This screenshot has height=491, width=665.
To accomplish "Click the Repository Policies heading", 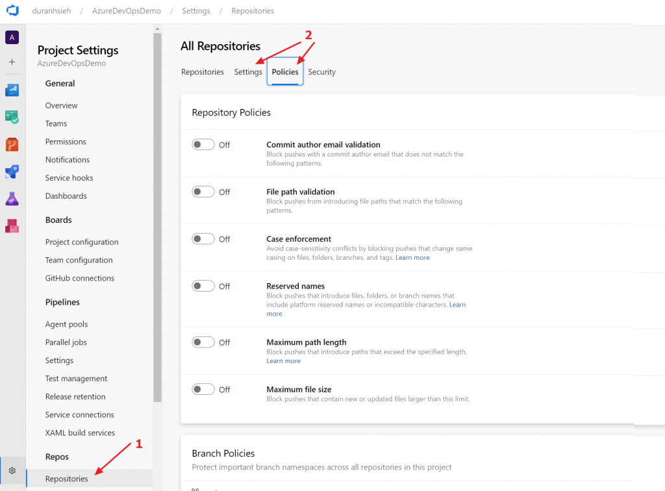I will pyautogui.click(x=231, y=112).
